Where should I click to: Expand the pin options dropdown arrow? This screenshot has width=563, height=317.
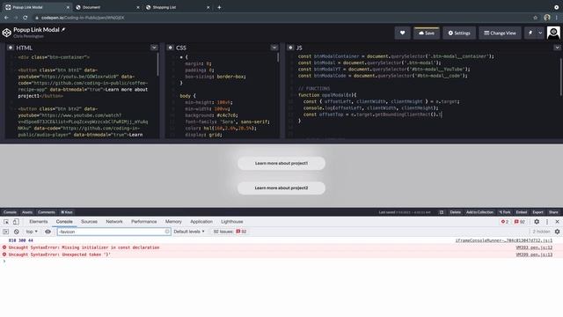pyautogui.click(x=540, y=33)
